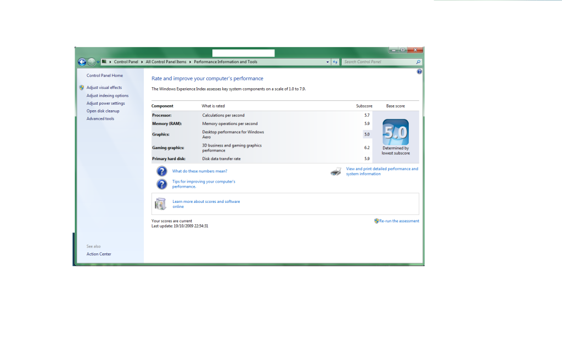Select All Control Panel Items breadcrumb
The height and width of the screenshot is (351, 562).
[166, 62]
